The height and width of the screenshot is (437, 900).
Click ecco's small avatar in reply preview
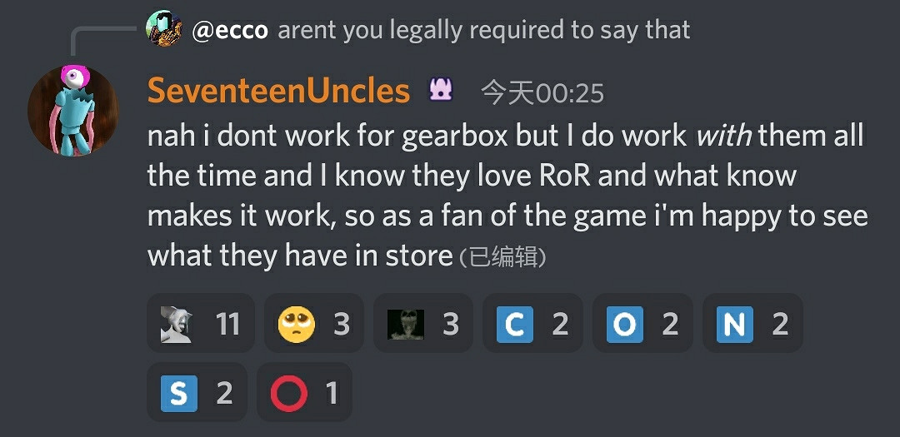click(x=164, y=28)
